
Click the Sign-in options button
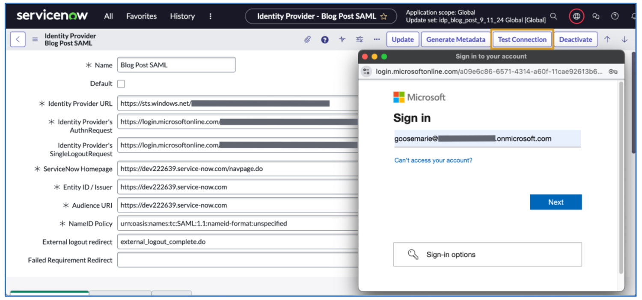coord(487,255)
